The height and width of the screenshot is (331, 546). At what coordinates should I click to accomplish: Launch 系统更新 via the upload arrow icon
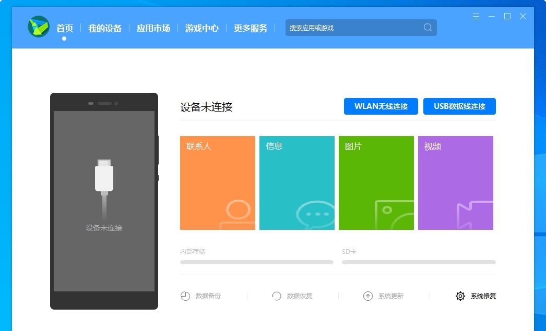[368, 296]
